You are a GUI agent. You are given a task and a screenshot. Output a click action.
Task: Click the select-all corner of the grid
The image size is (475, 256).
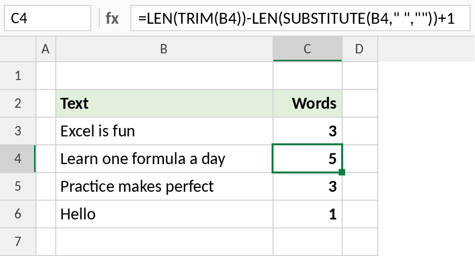click(x=18, y=49)
